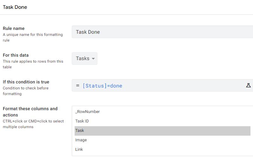This screenshot has height=158, width=253.
Task: Expand the Tasks table dropdown
Action: point(84,59)
